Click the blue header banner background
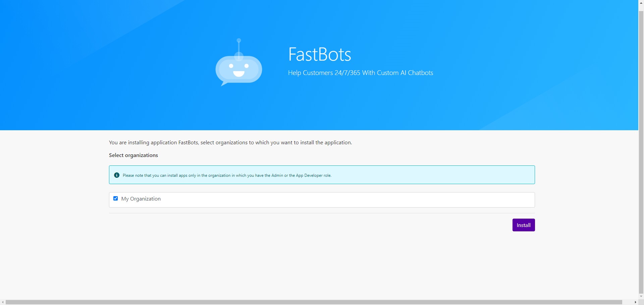Viewport: 644px width, 305px height. pyautogui.click(x=101, y=84)
